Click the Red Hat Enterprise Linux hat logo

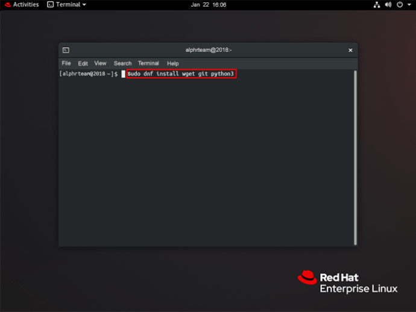307,277
